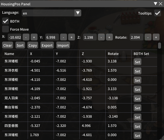
Task: Close the HousingPos Panel window
Action: pos(160,4)
